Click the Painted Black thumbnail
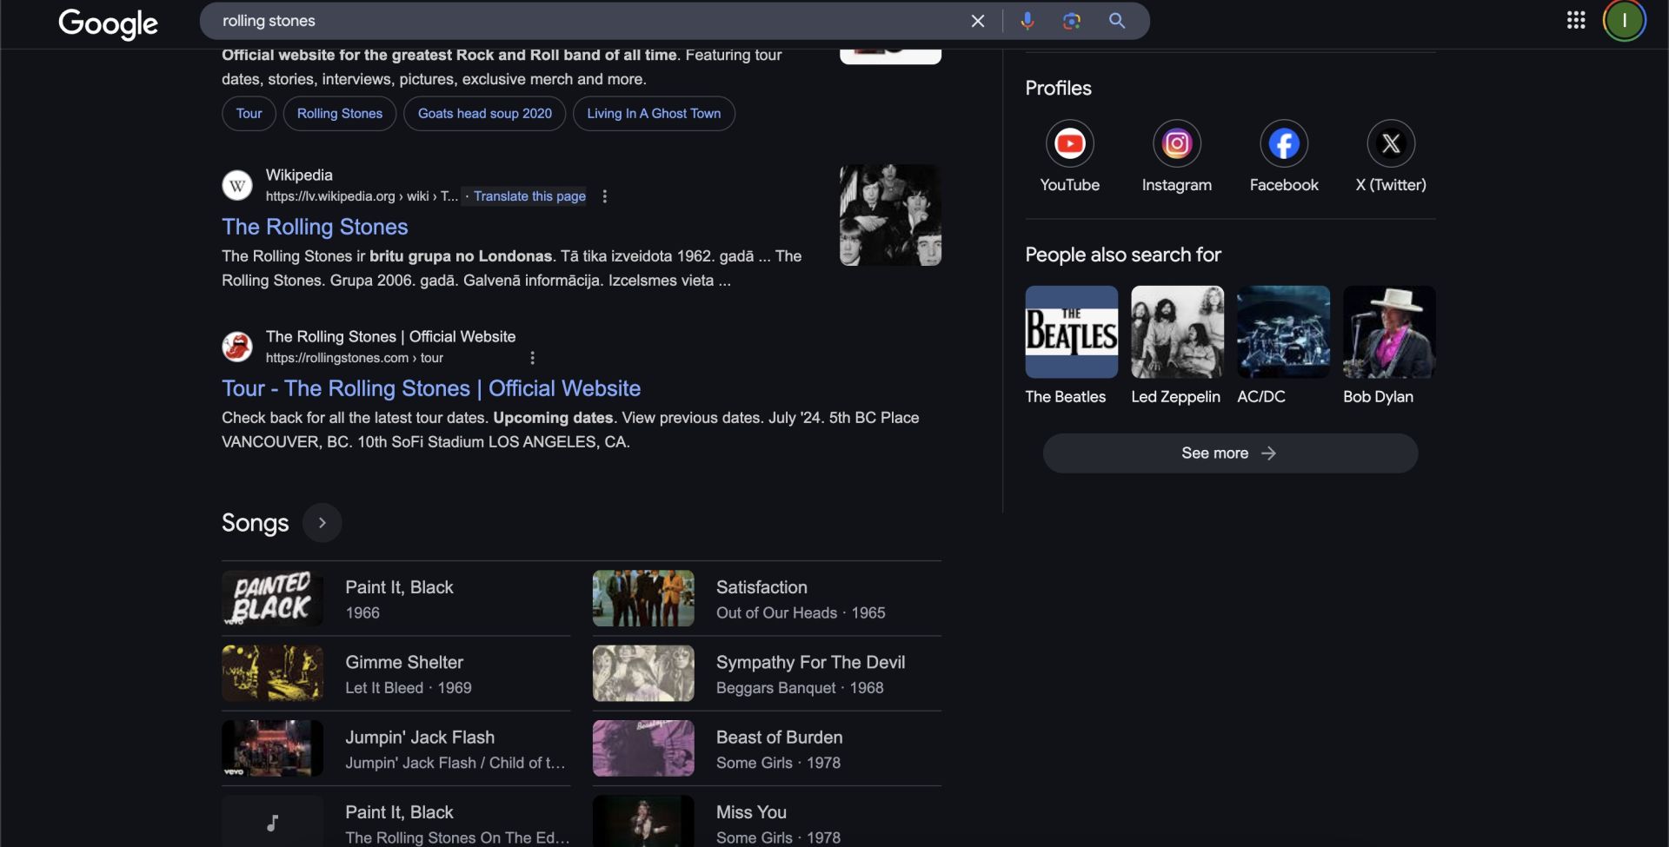 272,599
